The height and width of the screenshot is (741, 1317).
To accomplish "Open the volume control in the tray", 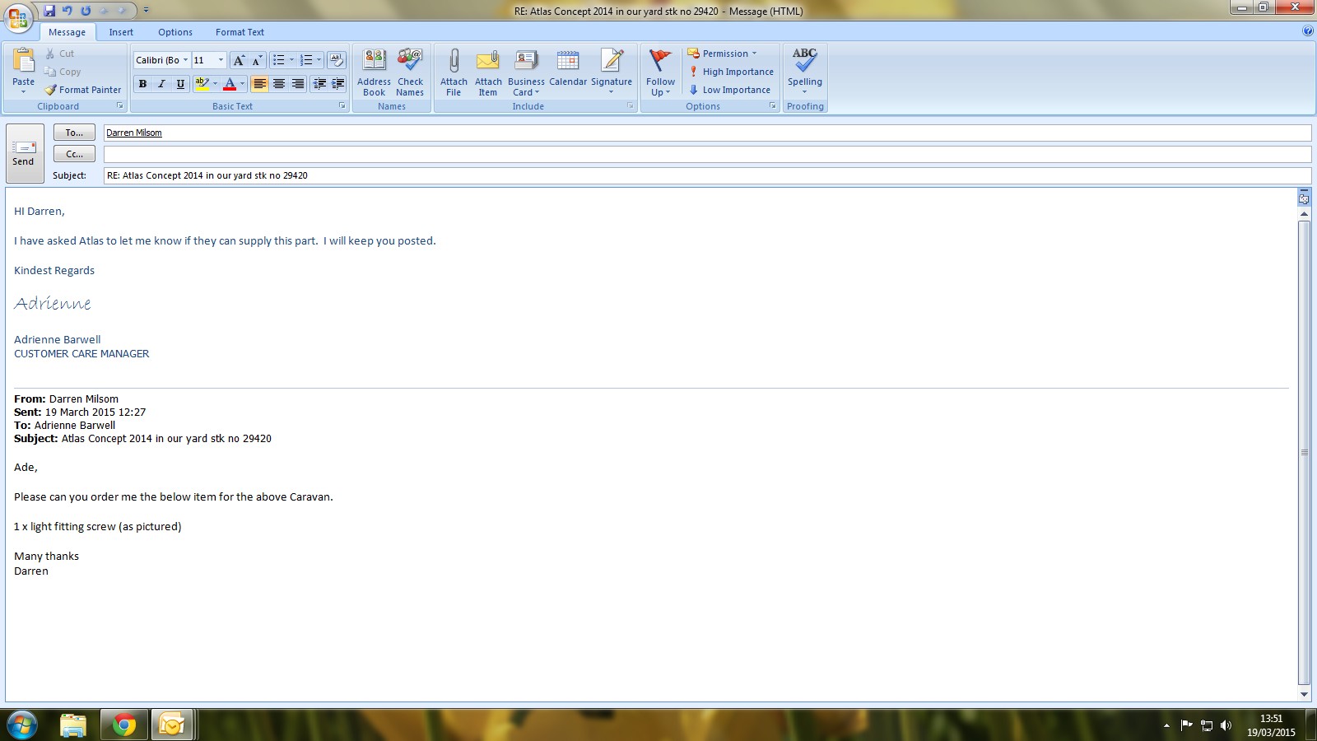I will [x=1226, y=725].
